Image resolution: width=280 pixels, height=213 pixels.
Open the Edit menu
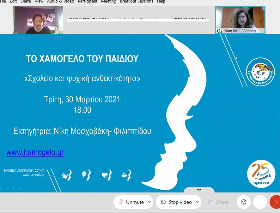pos(13,2)
